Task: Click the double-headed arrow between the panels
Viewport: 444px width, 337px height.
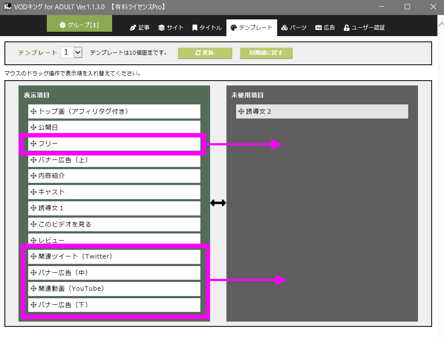Action: point(218,203)
